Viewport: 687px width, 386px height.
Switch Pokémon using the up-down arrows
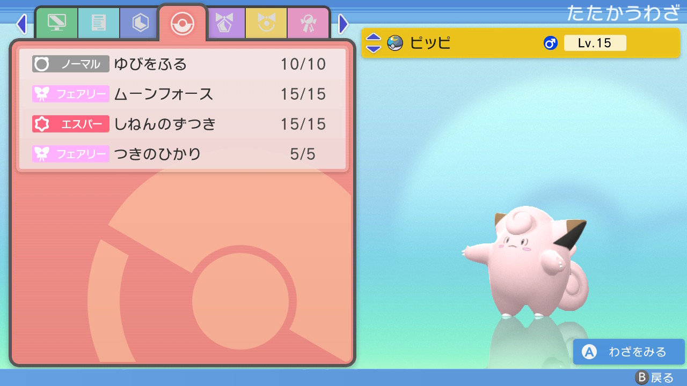[374, 43]
